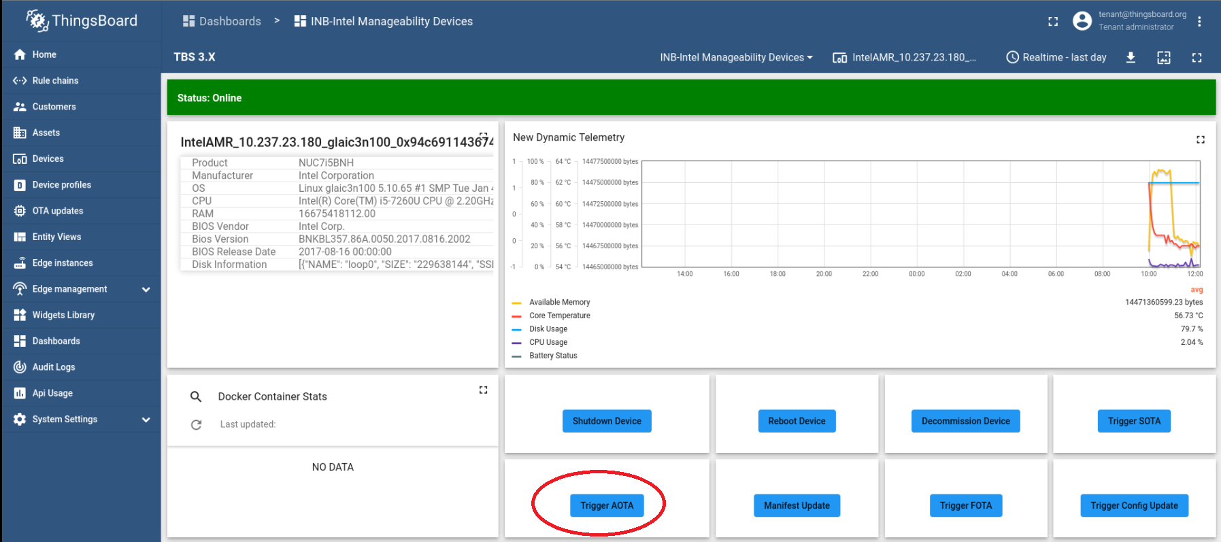Open the three-dot menu in the header
Image resolution: width=1221 pixels, height=542 pixels.
tap(1199, 21)
